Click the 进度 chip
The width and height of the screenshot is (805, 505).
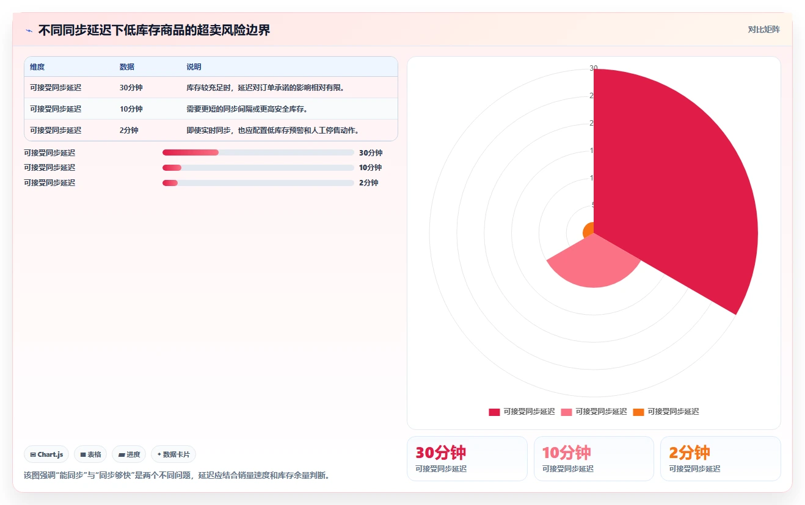pos(129,454)
